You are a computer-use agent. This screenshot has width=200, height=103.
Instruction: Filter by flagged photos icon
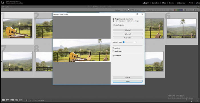129,10
